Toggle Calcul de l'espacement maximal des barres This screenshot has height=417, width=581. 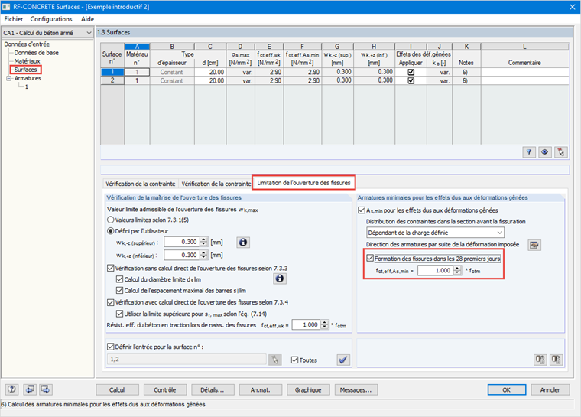[x=119, y=291]
